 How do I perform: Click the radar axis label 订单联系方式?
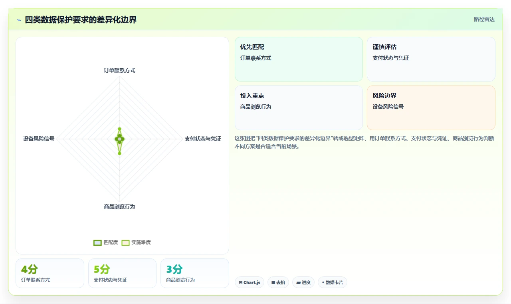119,70
